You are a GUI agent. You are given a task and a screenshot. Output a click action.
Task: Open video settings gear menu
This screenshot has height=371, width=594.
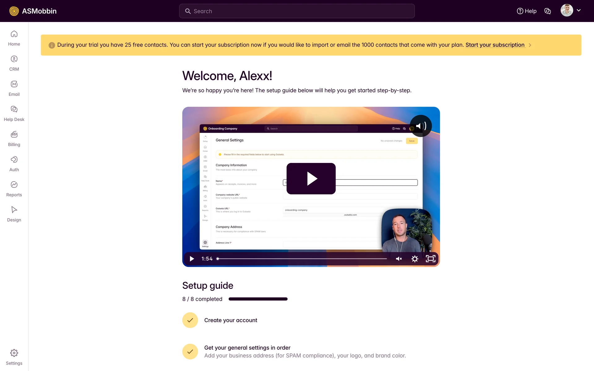pyautogui.click(x=415, y=259)
